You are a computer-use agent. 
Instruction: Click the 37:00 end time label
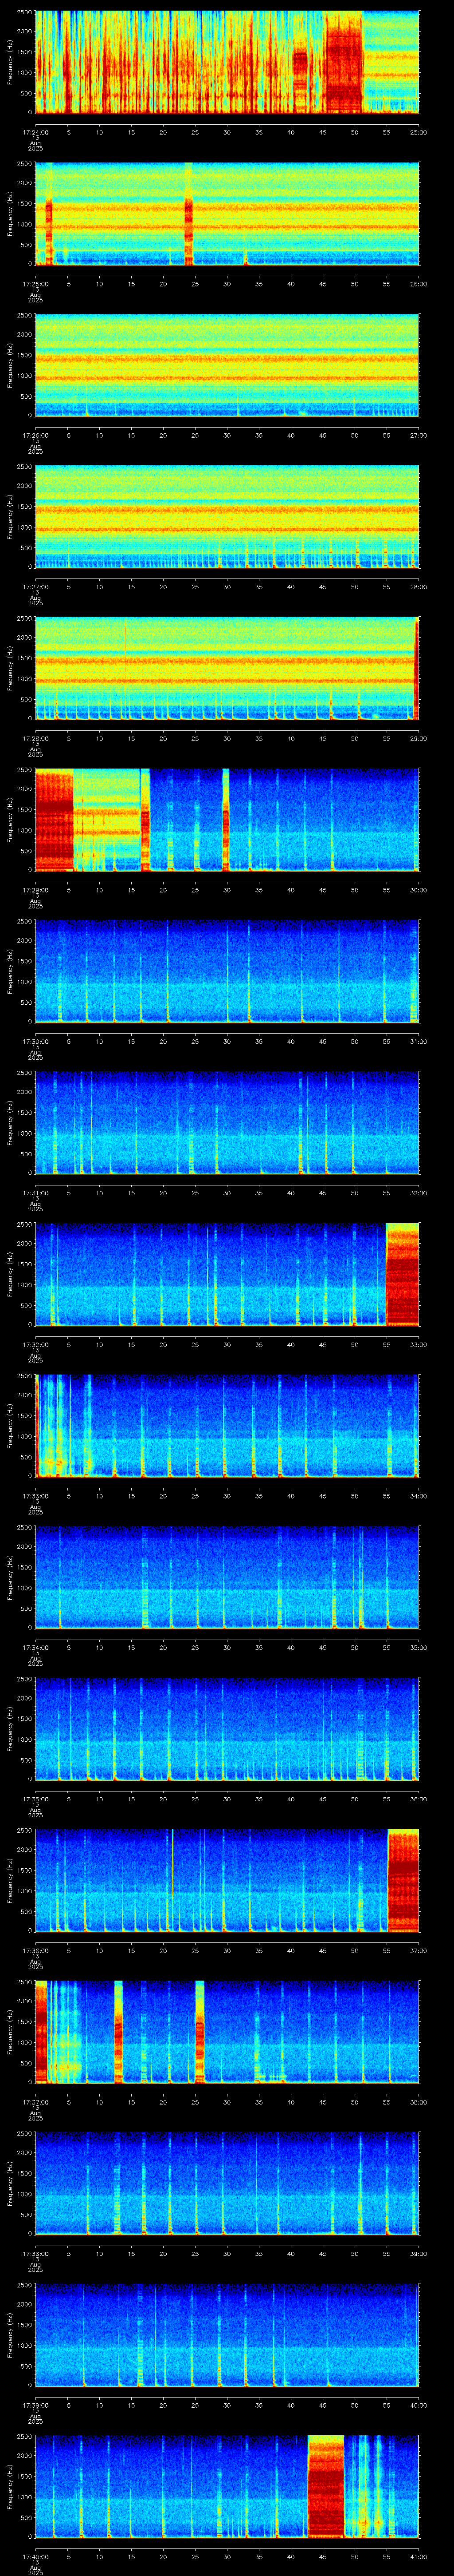point(418,1950)
